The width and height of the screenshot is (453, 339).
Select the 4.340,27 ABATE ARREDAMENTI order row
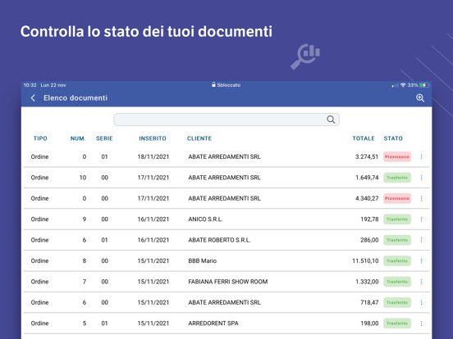226,198
